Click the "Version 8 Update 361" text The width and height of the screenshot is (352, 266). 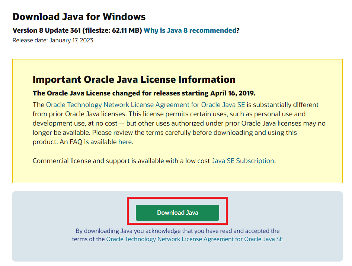[47, 30]
